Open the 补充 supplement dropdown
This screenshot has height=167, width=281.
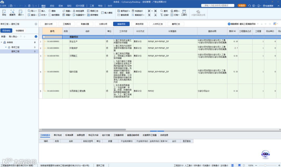pyautogui.click(x=42, y=15)
